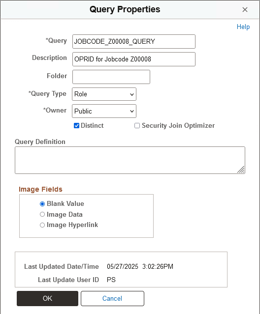
Task: Close the Query Properties dialog
Action: tap(245, 9)
